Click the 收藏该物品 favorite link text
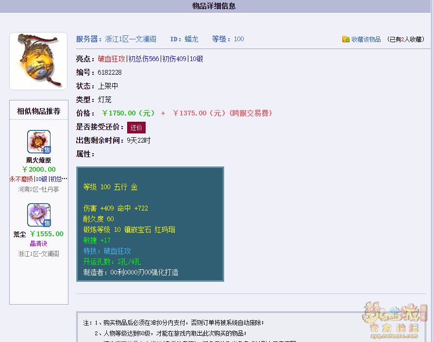The width and height of the screenshot is (433, 342). [366, 39]
